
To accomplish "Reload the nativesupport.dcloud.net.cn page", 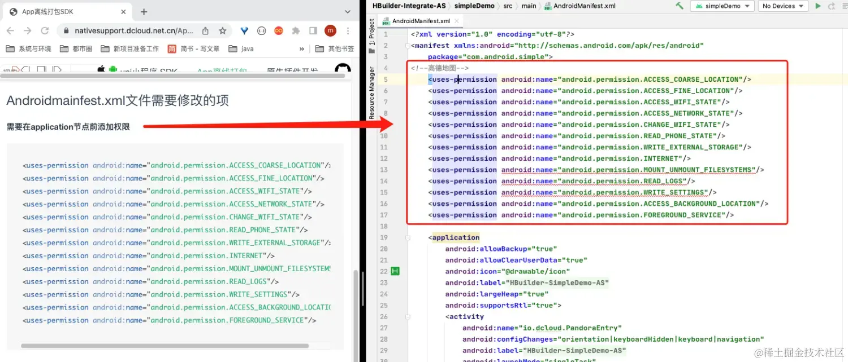I will pyautogui.click(x=44, y=30).
